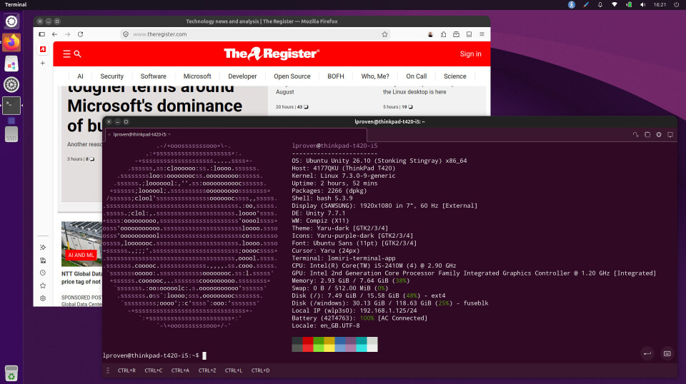Viewport: 686px width, 384px height.
Task: Send CTRL+A shortcut button
Action: [x=180, y=370]
